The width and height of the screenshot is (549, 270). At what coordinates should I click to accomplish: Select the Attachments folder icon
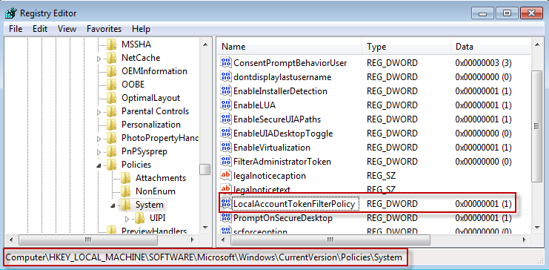(125, 178)
